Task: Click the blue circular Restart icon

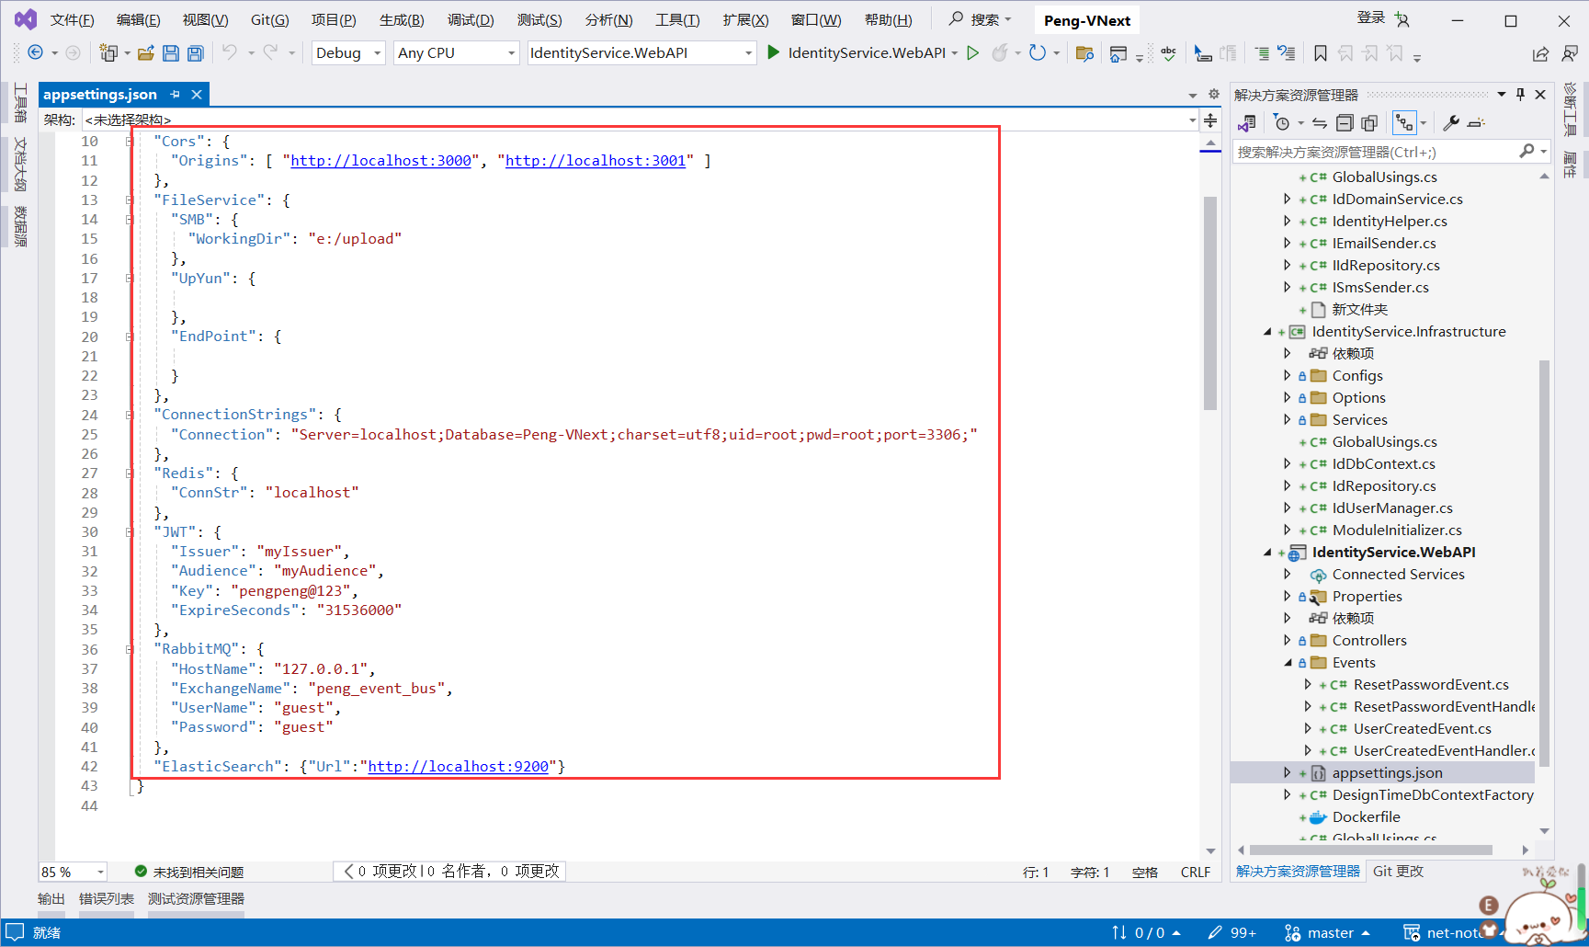Action: tap(1038, 52)
